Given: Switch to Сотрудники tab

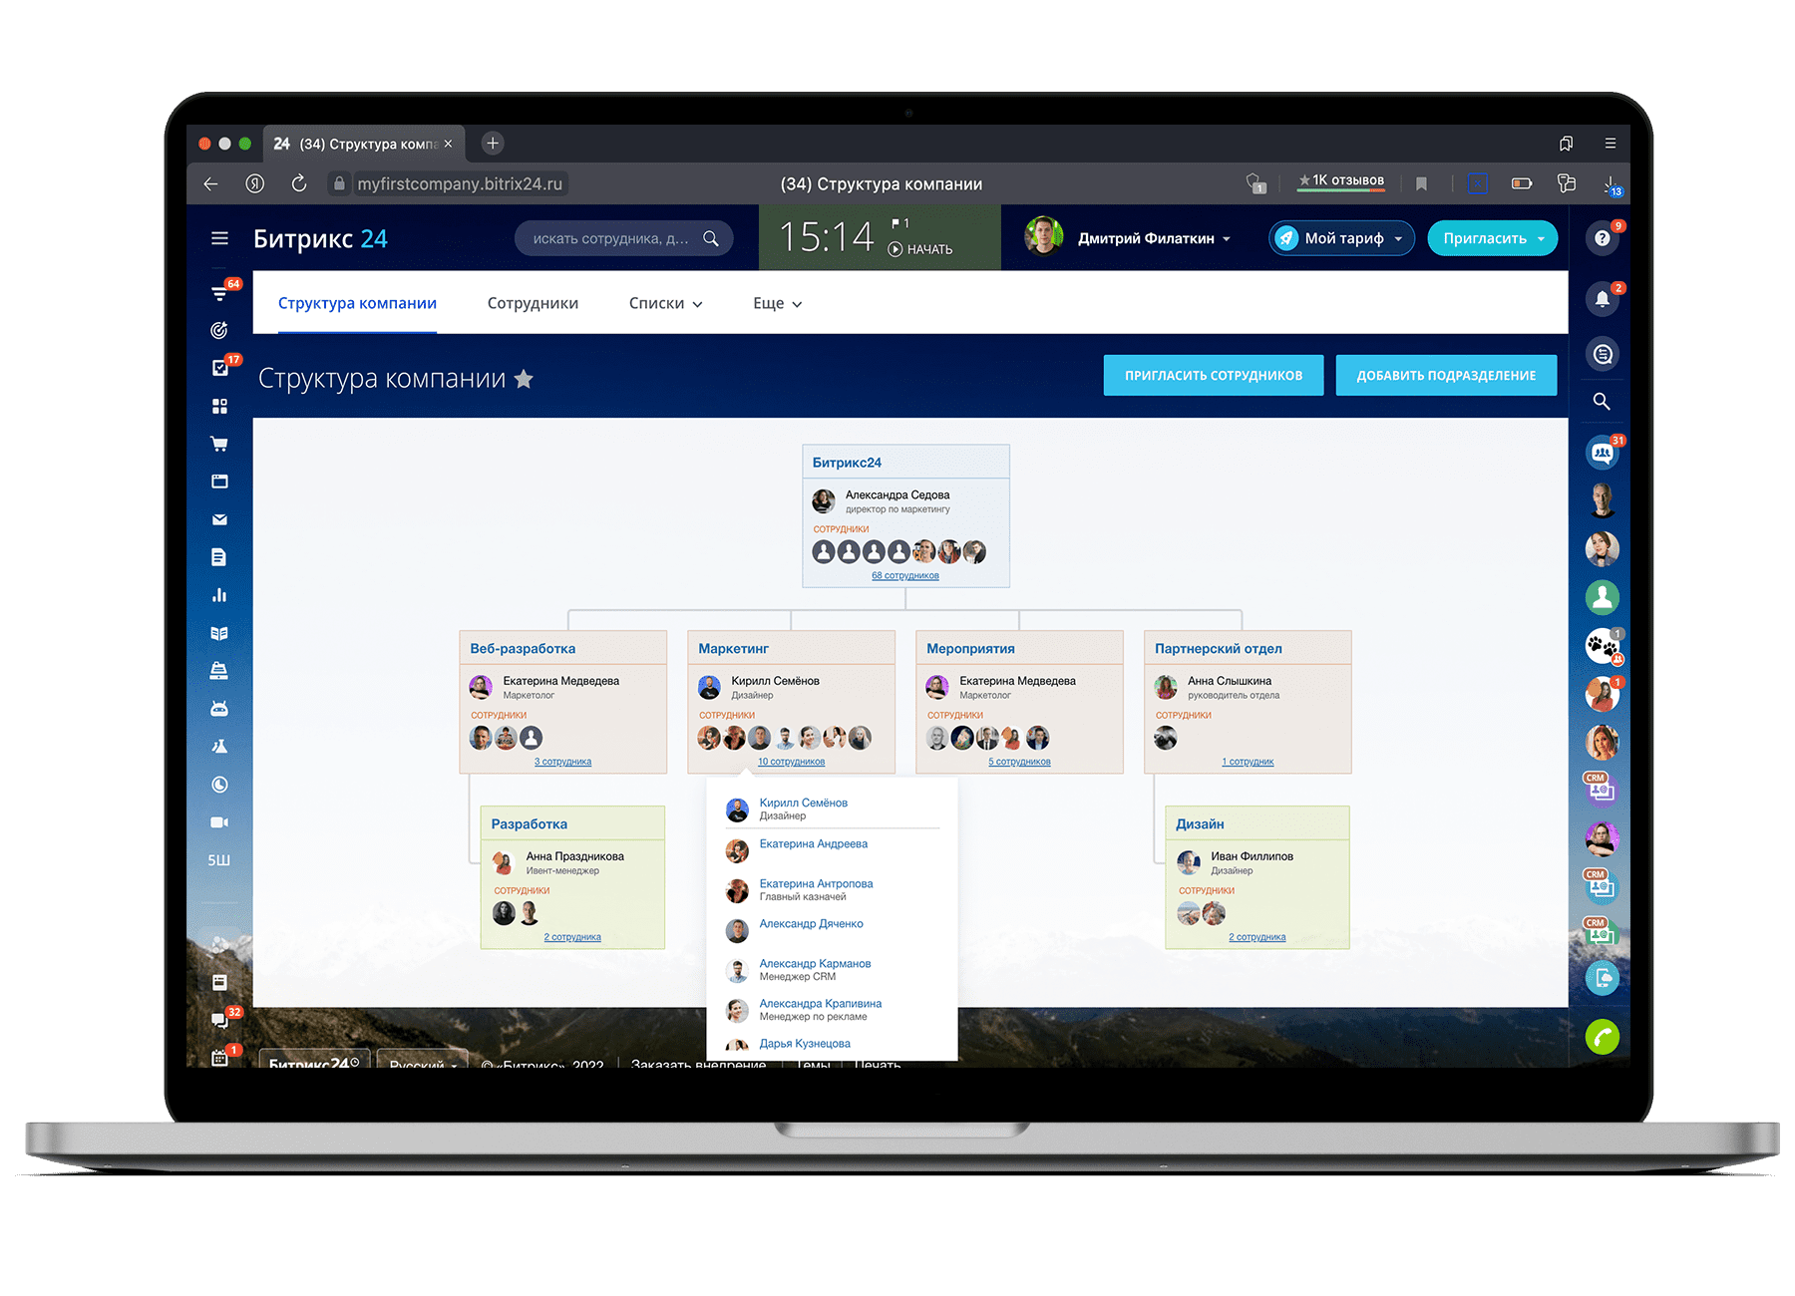Looking at the screenshot, I should click(533, 303).
